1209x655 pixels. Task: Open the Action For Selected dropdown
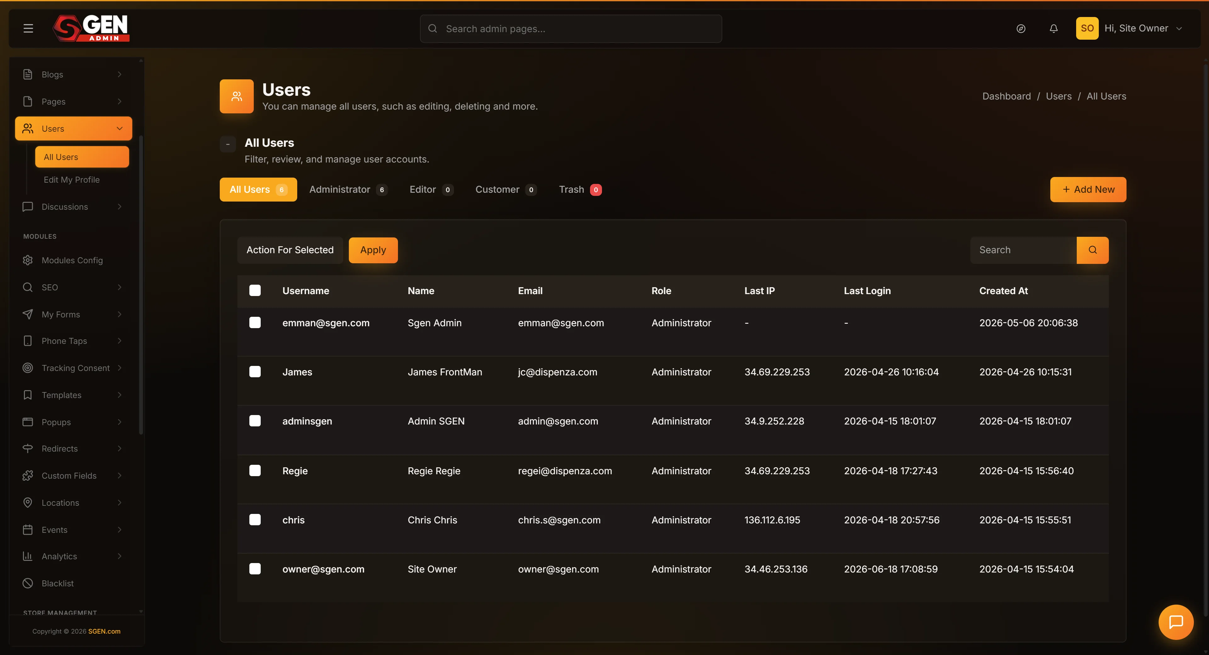click(x=290, y=250)
